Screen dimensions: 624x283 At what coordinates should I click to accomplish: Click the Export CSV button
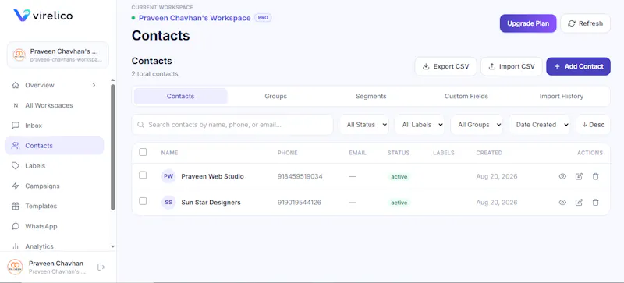(x=445, y=66)
